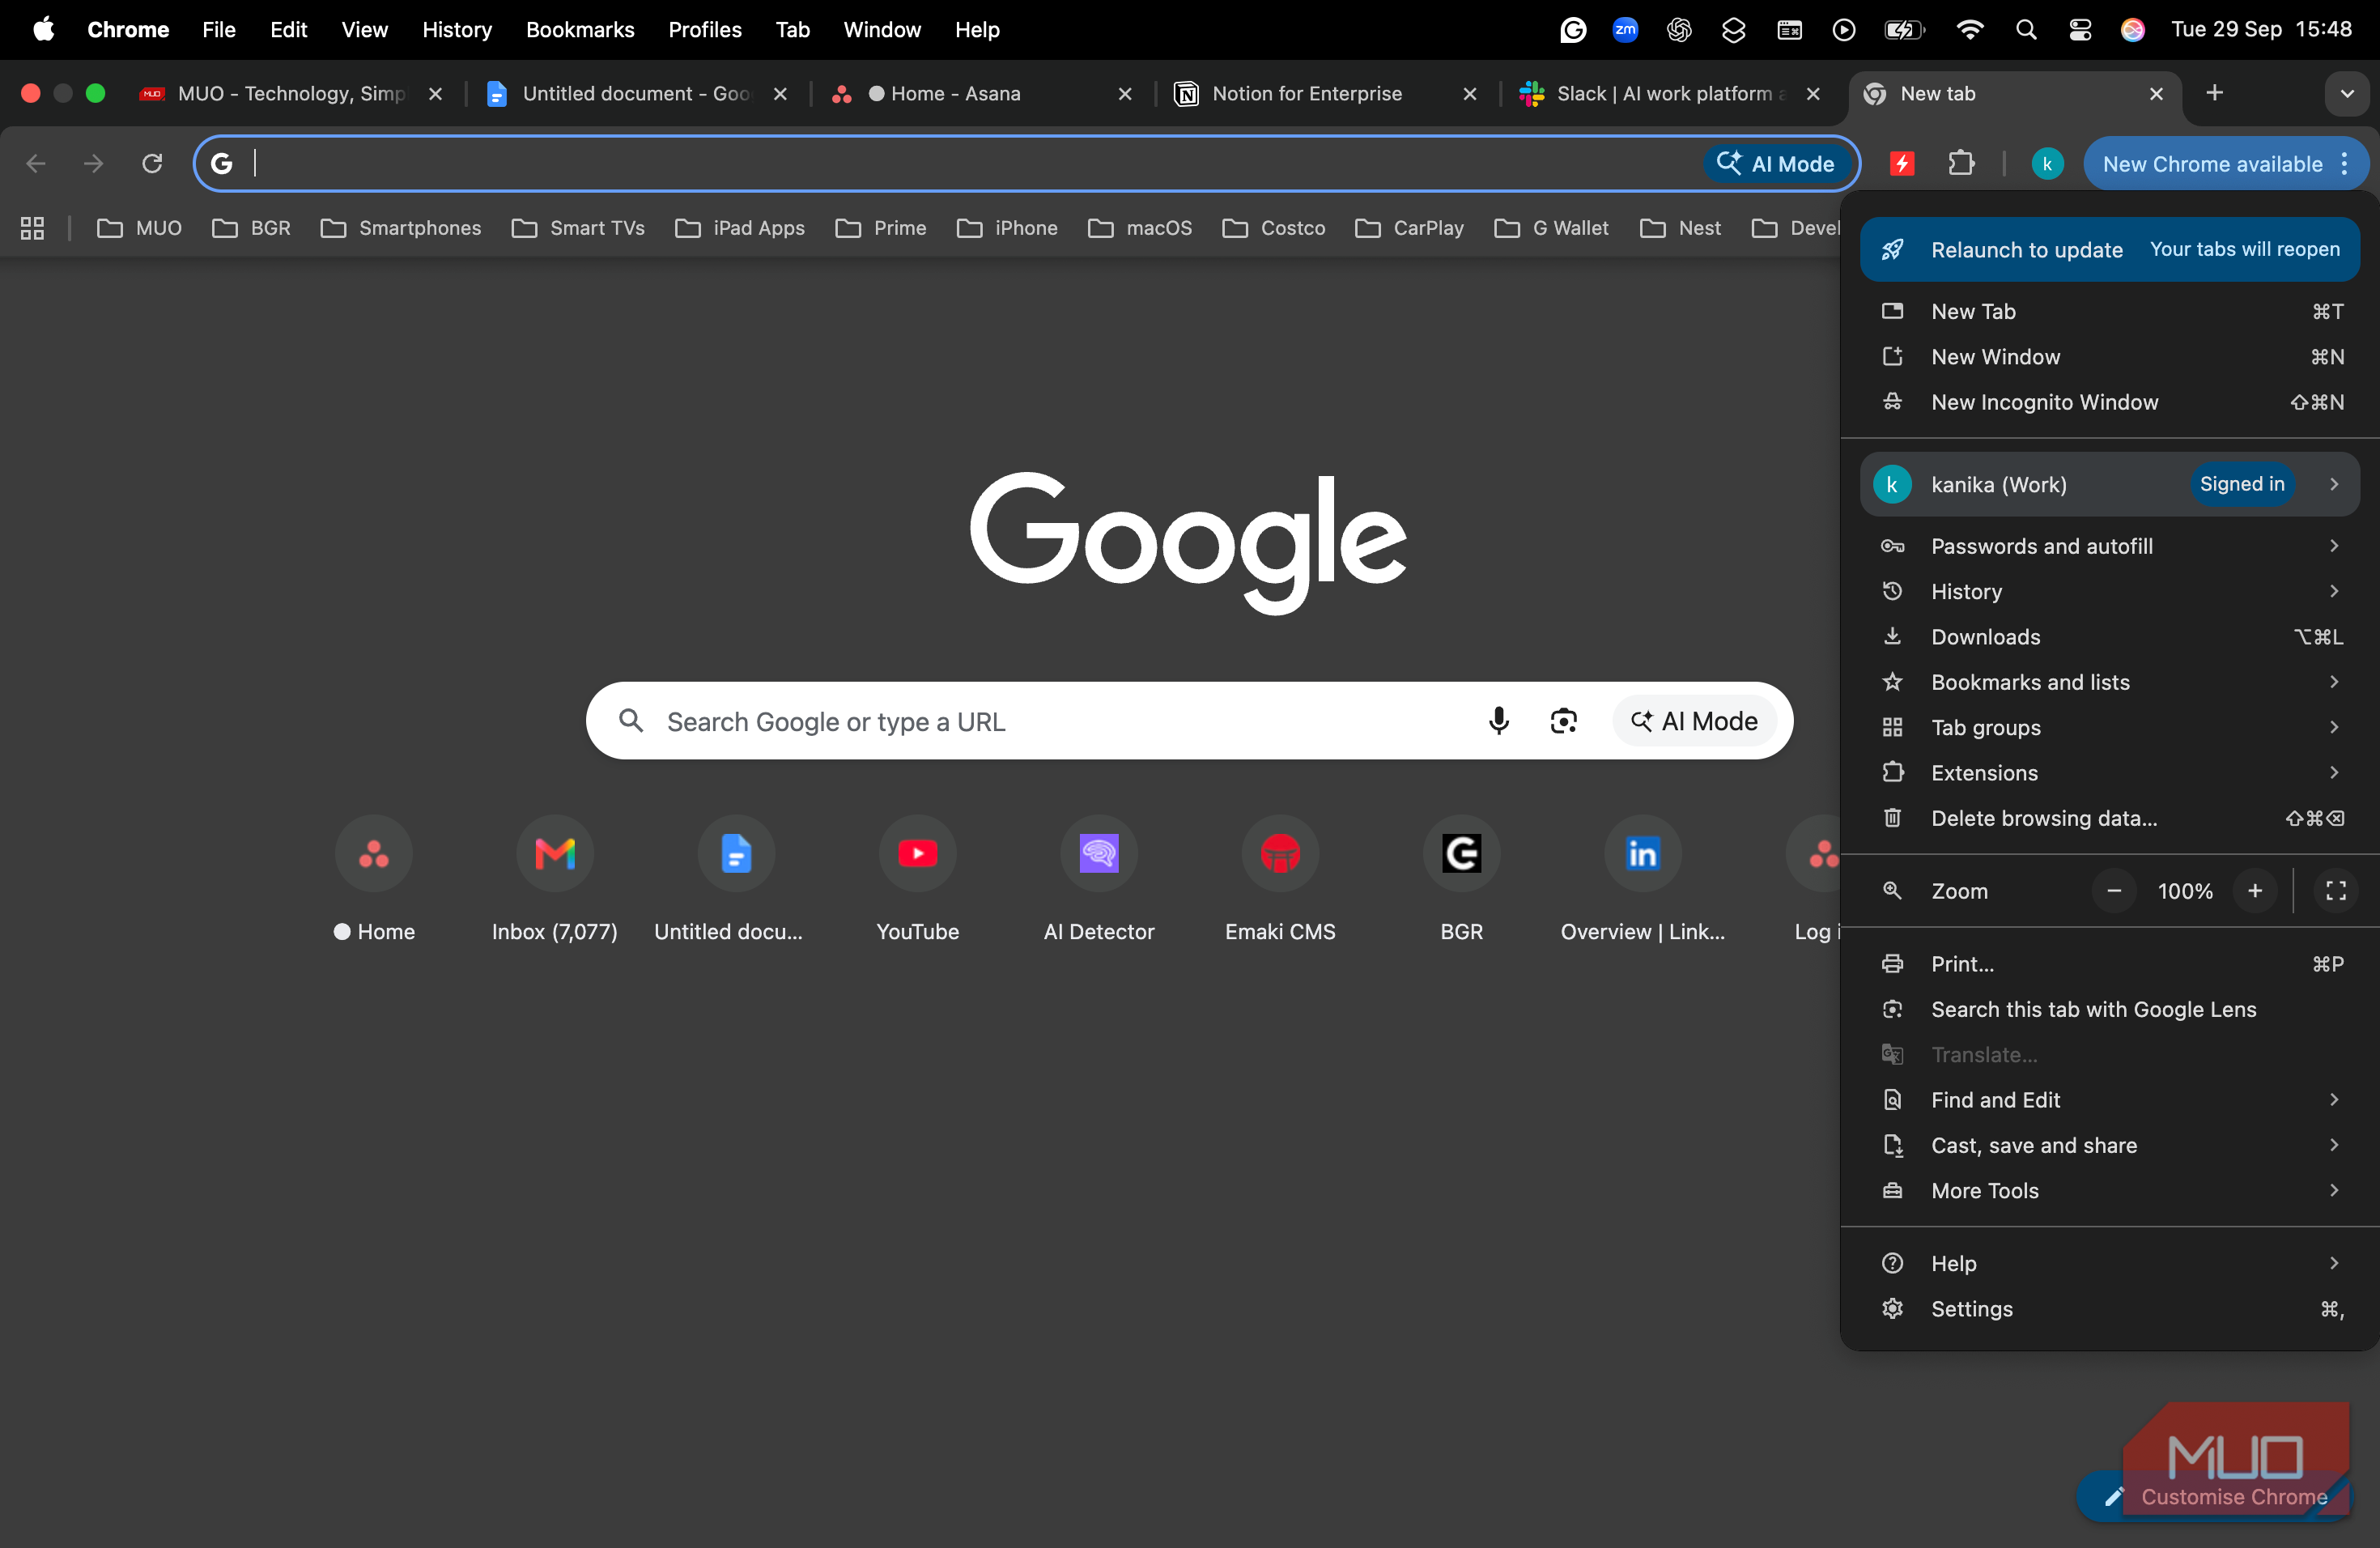
Task: Click the New Chrome available button
Action: click(2226, 163)
